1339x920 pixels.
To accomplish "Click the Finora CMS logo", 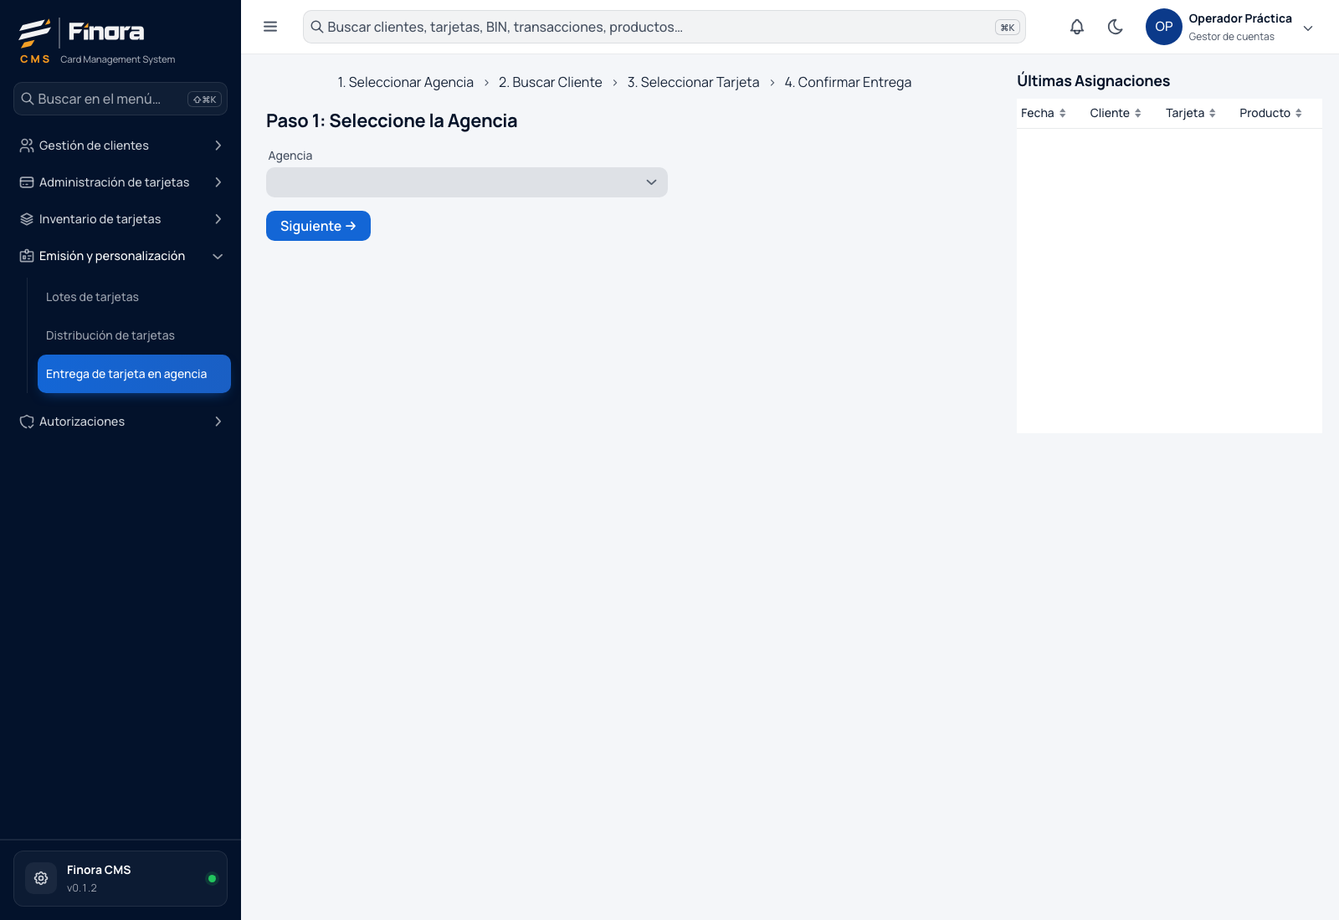I will click(97, 40).
